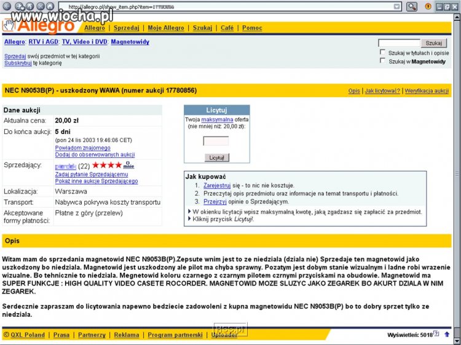Click the current price '20,00 zł'
This screenshot has height=345, width=461.
pos(67,121)
